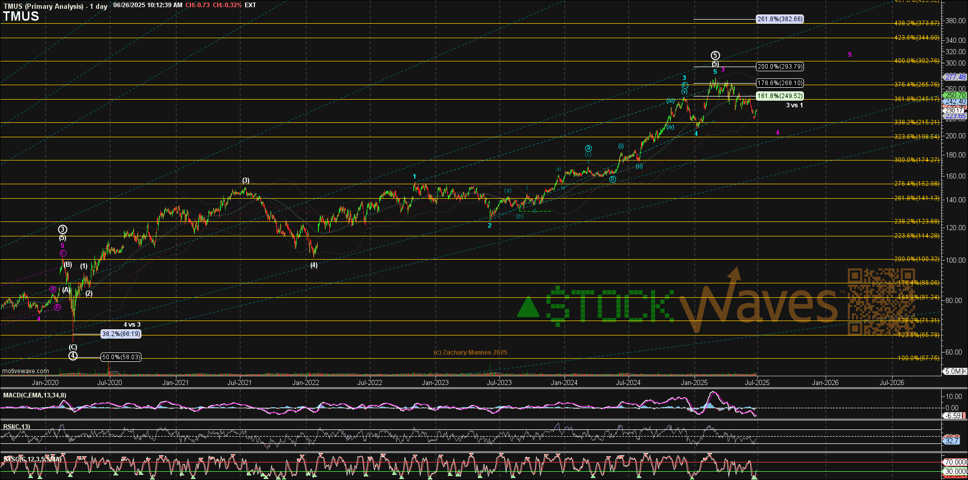Click the 276.4%(152.98) level label
Screen dimensions: 968x480
pos(916,184)
